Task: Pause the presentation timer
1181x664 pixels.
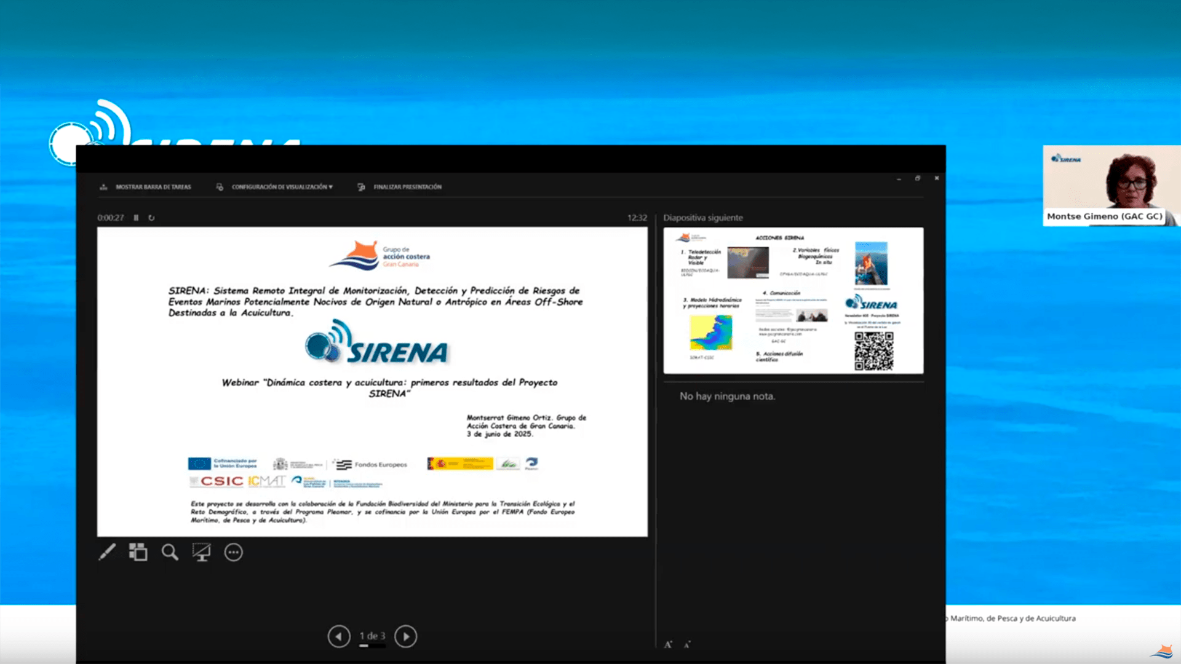Action: [x=136, y=218]
